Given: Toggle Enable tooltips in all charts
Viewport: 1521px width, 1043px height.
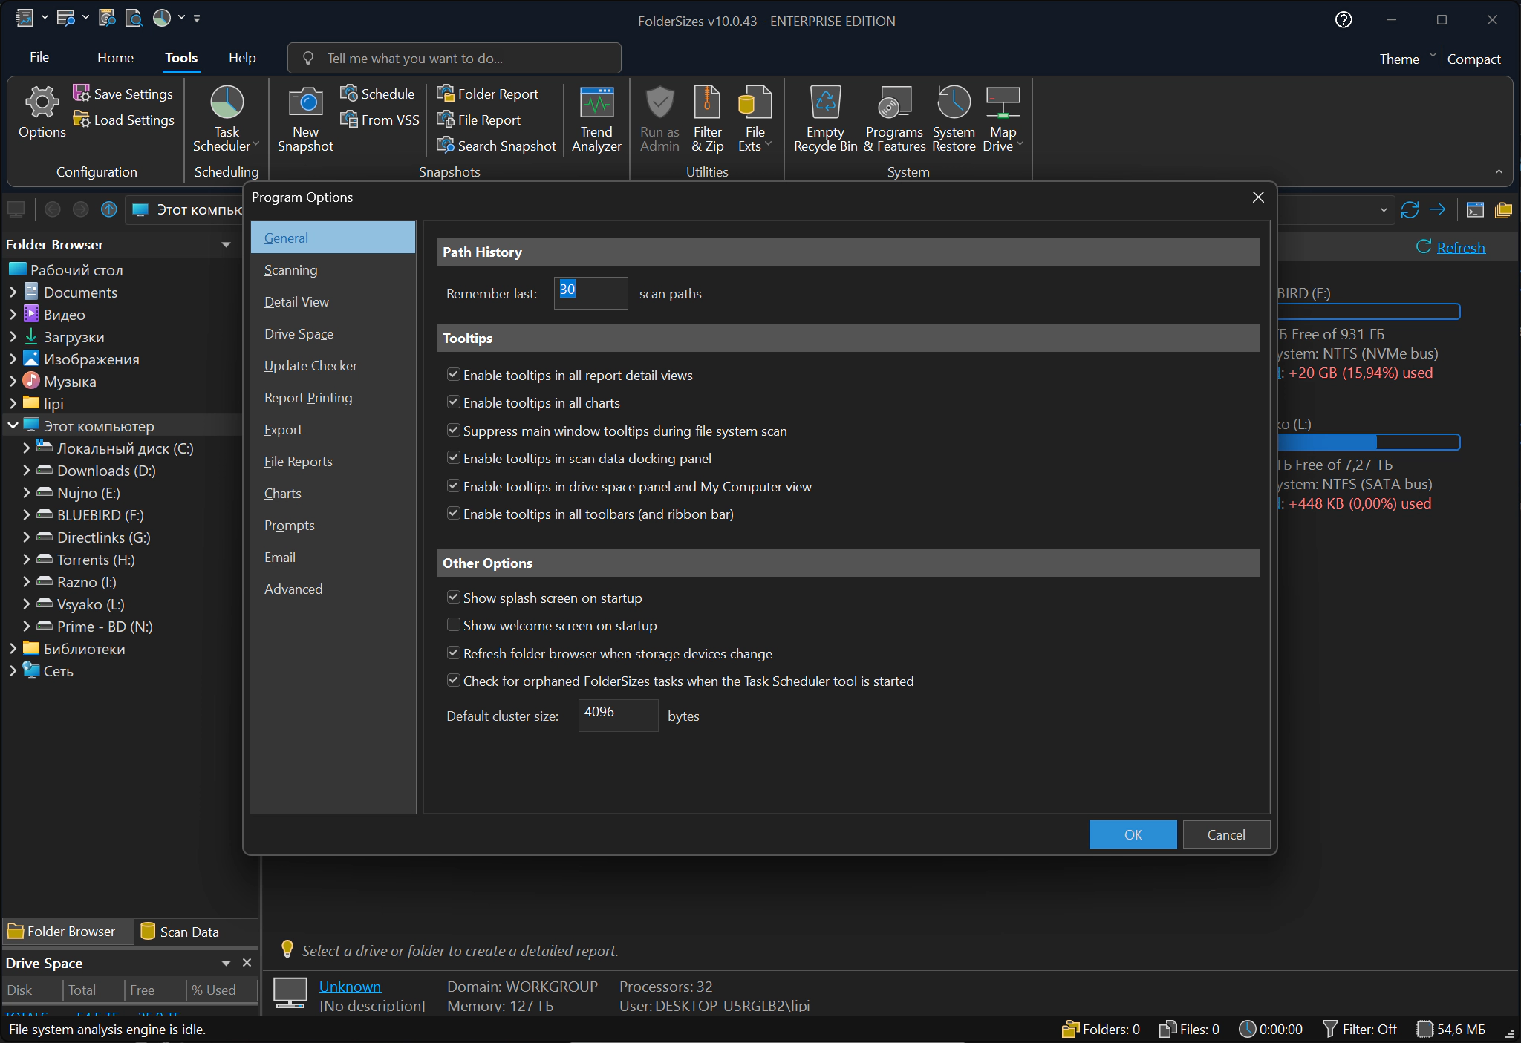Looking at the screenshot, I should click(x=453, y=402).
